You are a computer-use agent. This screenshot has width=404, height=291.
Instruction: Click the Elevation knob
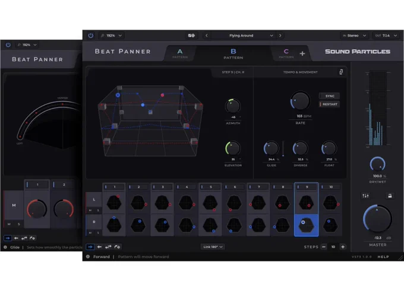(x=233, y=148)
